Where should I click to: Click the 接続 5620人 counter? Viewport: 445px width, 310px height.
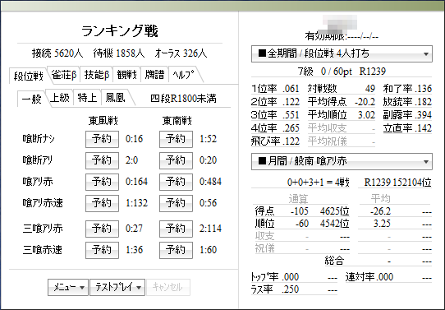[x=57, y=53]
